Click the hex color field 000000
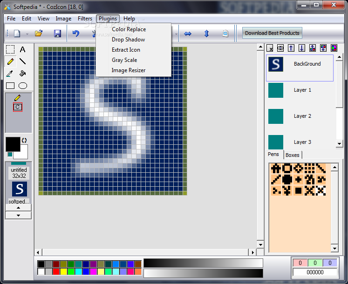Viewport: 348px width, 284px height. [315, 272]
